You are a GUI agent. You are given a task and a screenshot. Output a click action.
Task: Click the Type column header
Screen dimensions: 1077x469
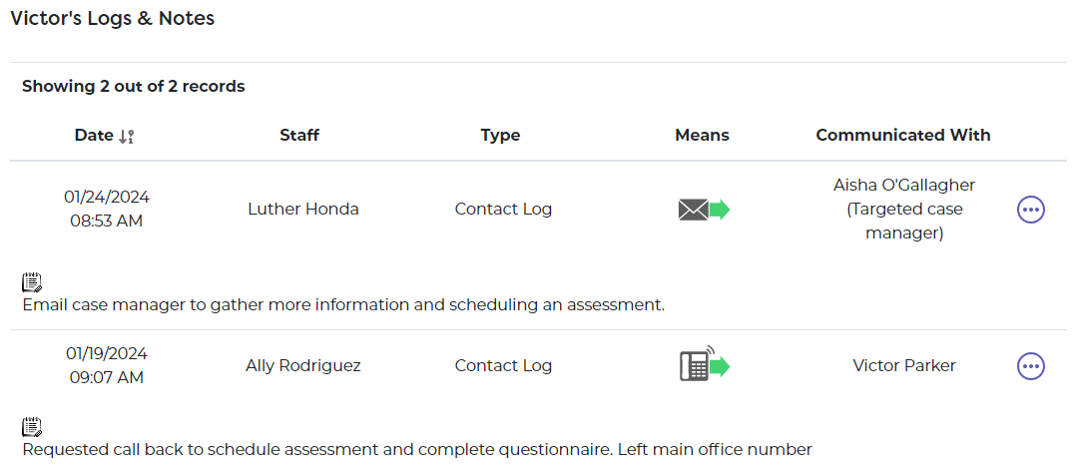pyautogui.click(x=500, y=136)
